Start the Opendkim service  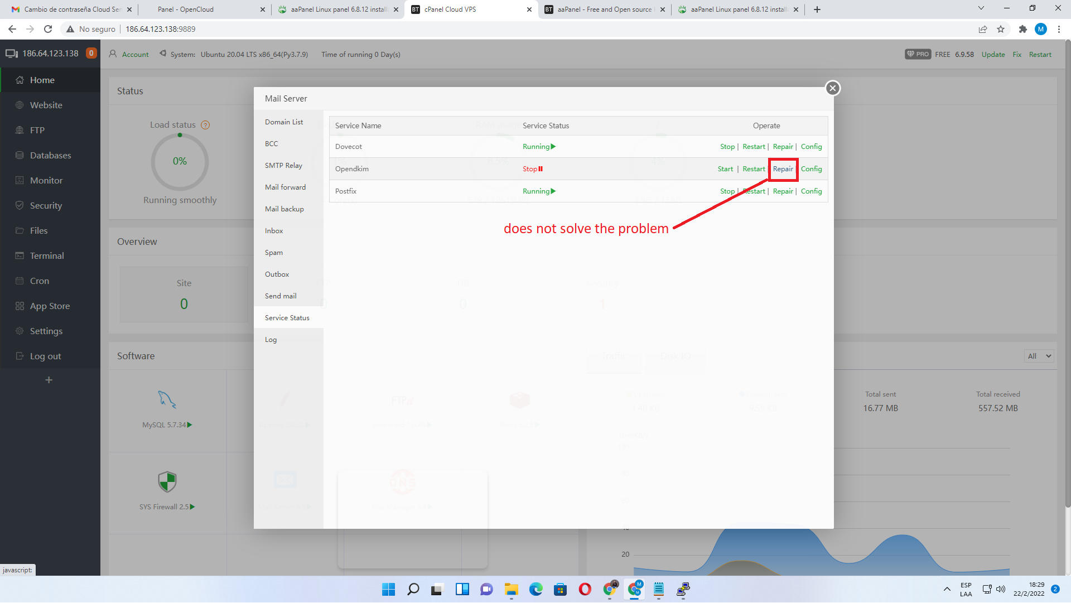(725, 169)
